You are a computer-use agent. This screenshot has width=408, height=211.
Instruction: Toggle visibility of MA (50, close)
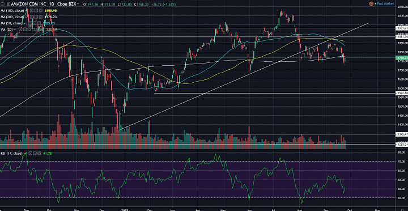tap(30, 23)
